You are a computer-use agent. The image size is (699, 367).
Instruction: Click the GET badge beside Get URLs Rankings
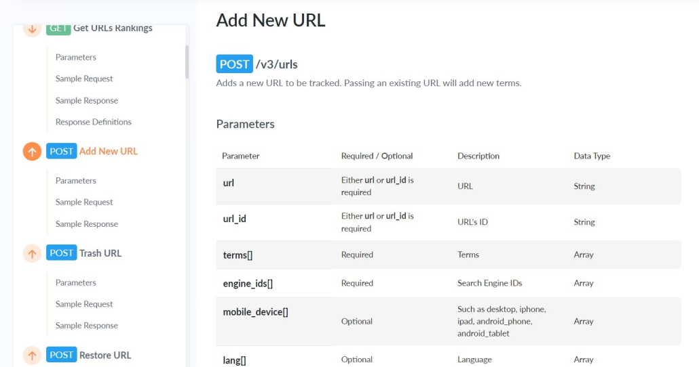coord(58,29)
